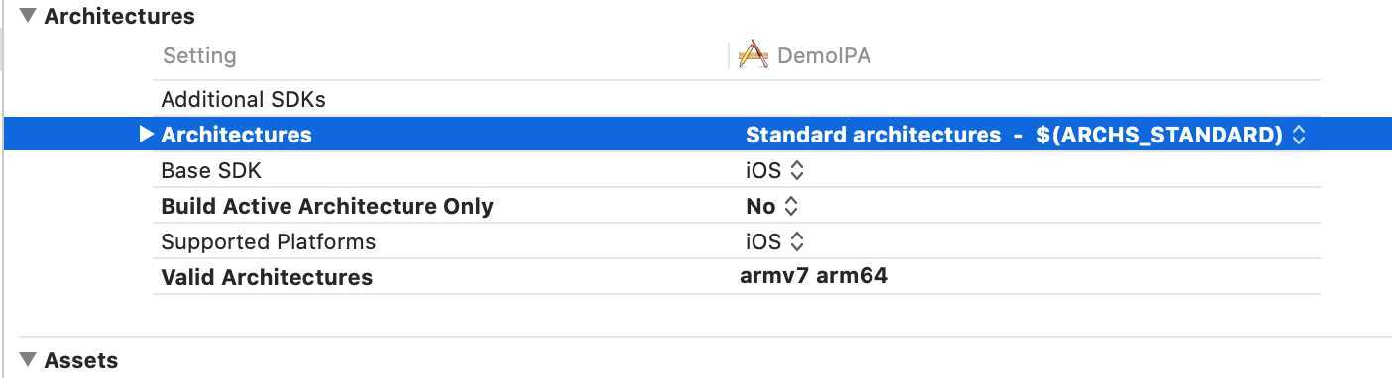This screenshot has width=1392, height=378.
Task: Click the Setting column header
Action: (199, 55)
